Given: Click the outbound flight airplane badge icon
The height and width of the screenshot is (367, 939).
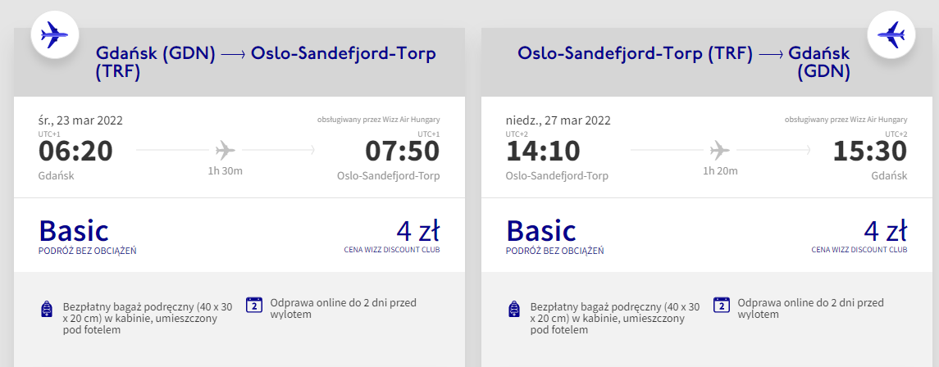Looking at the screenshot, I should pyautogui.click(x=54, y=34).
